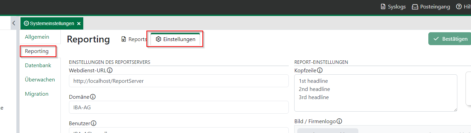Click the Bestätigen button
471x133 pixels.
(x=450, y=39)
